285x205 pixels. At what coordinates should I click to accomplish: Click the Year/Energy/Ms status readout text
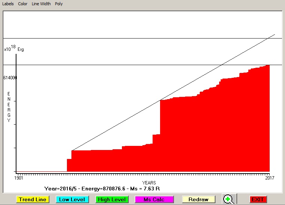(102, 188)
